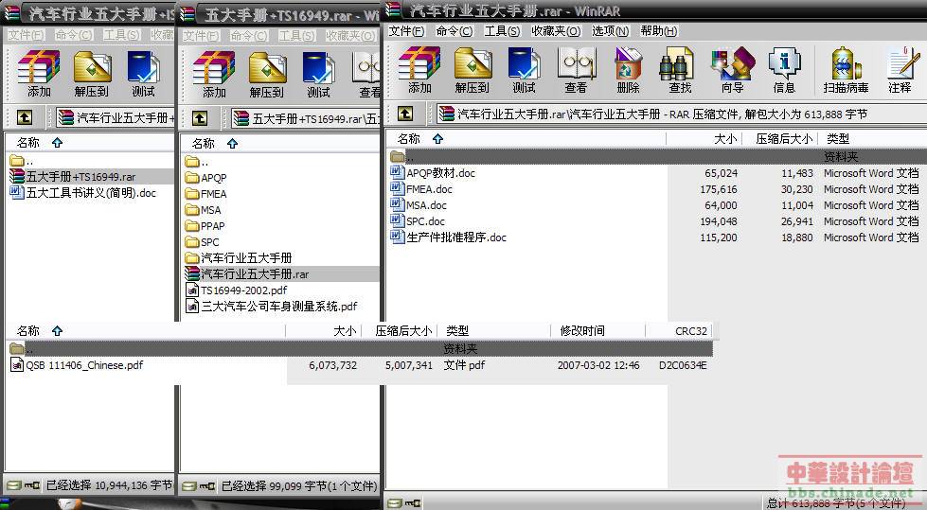Click Extract To icon in middle WinRAR window
927x510 pixels.
pos(267,75)
